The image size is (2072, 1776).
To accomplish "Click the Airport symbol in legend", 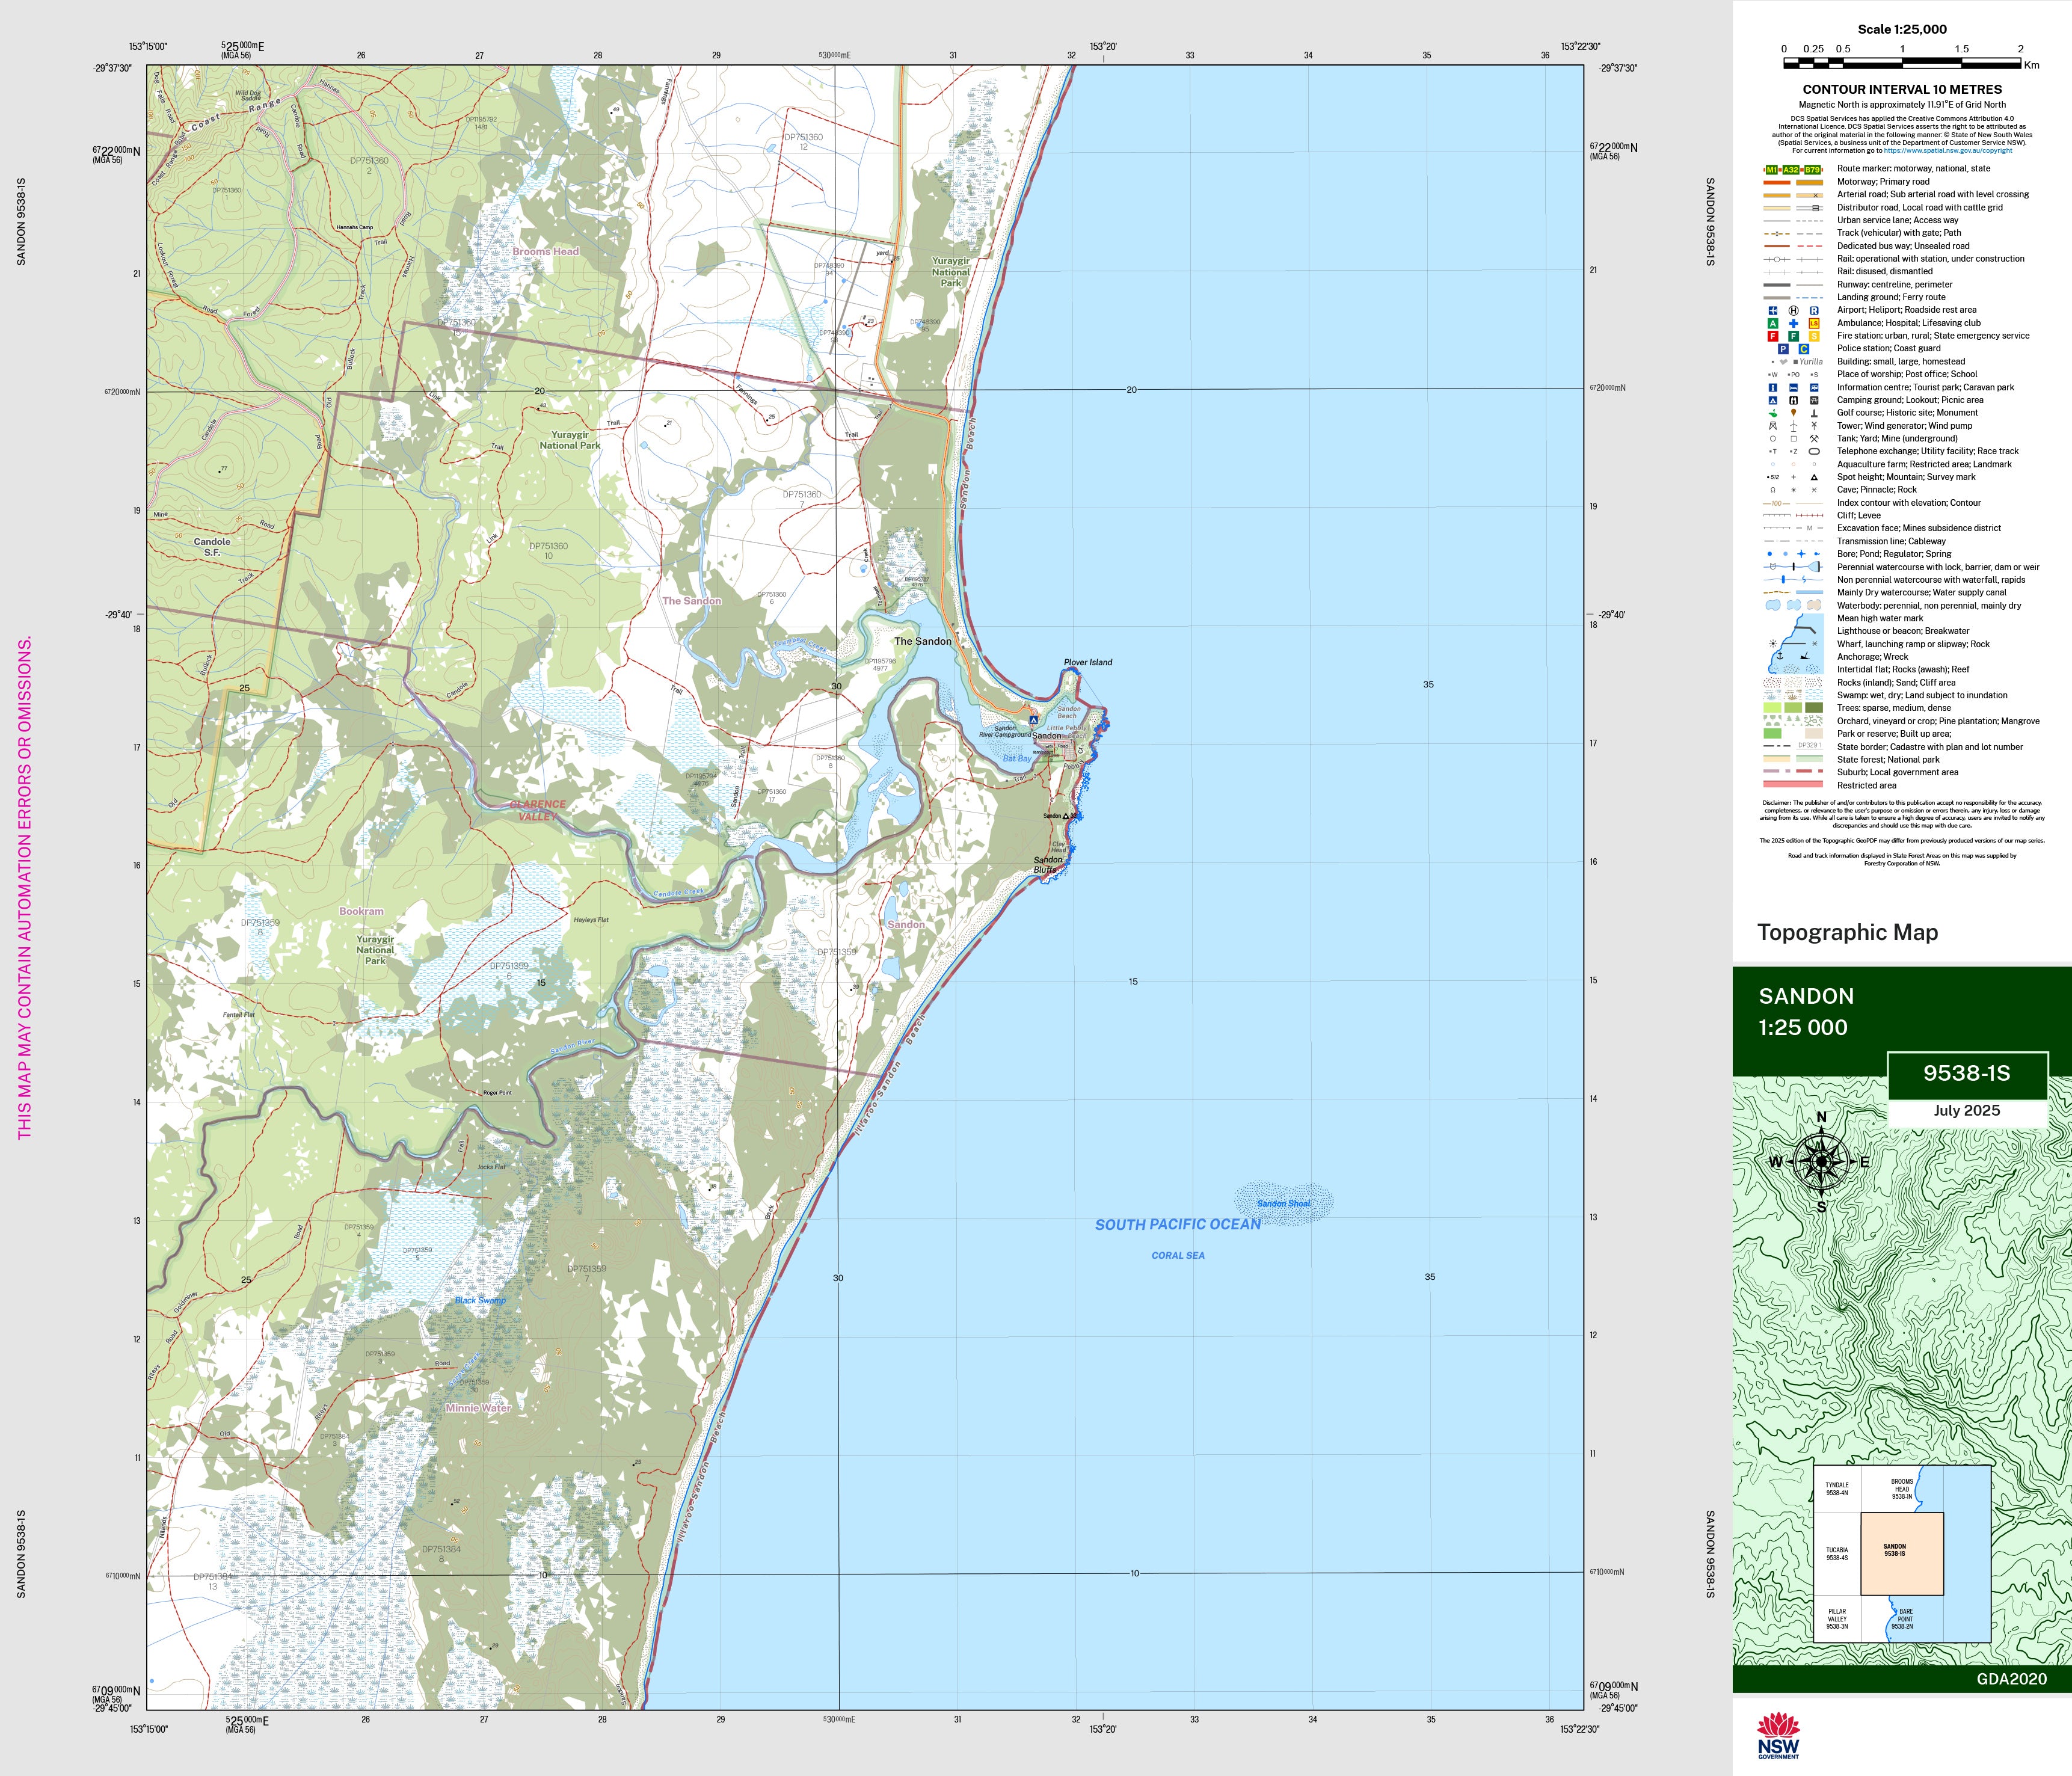I will [x=1773, y=311].
